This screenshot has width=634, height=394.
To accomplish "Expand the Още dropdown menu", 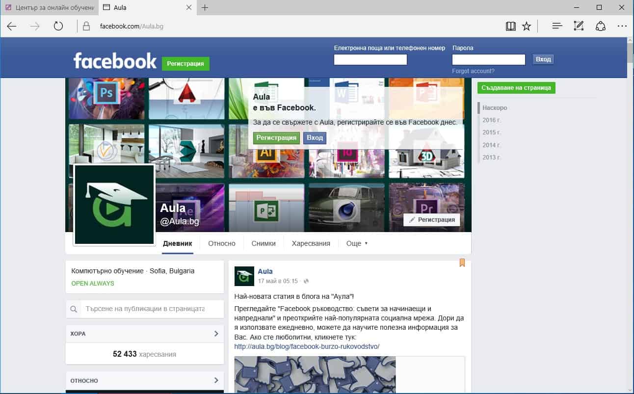I will tap(357, 243).
